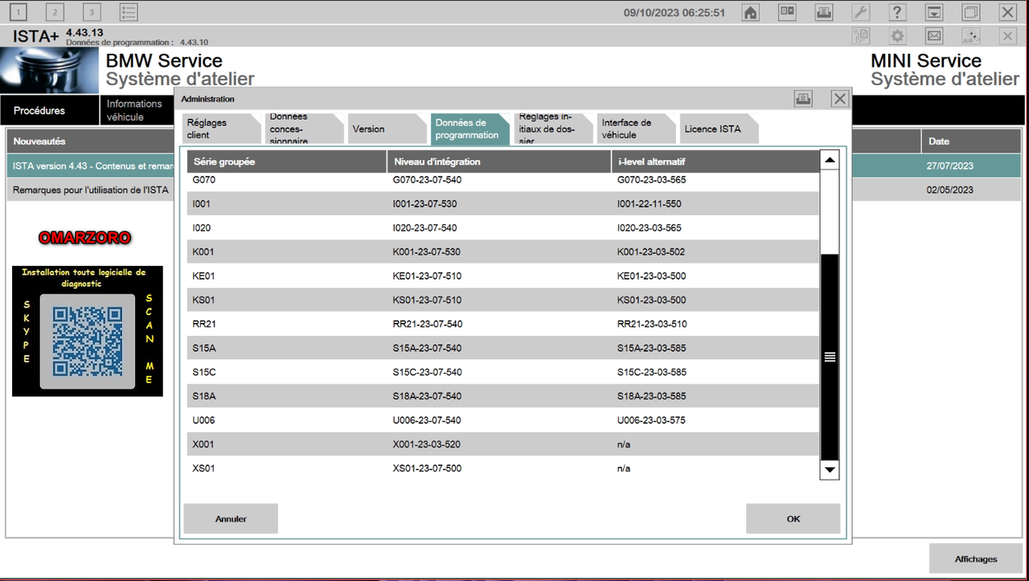Click the U006-23-03-575 cell

coord(651,420)
